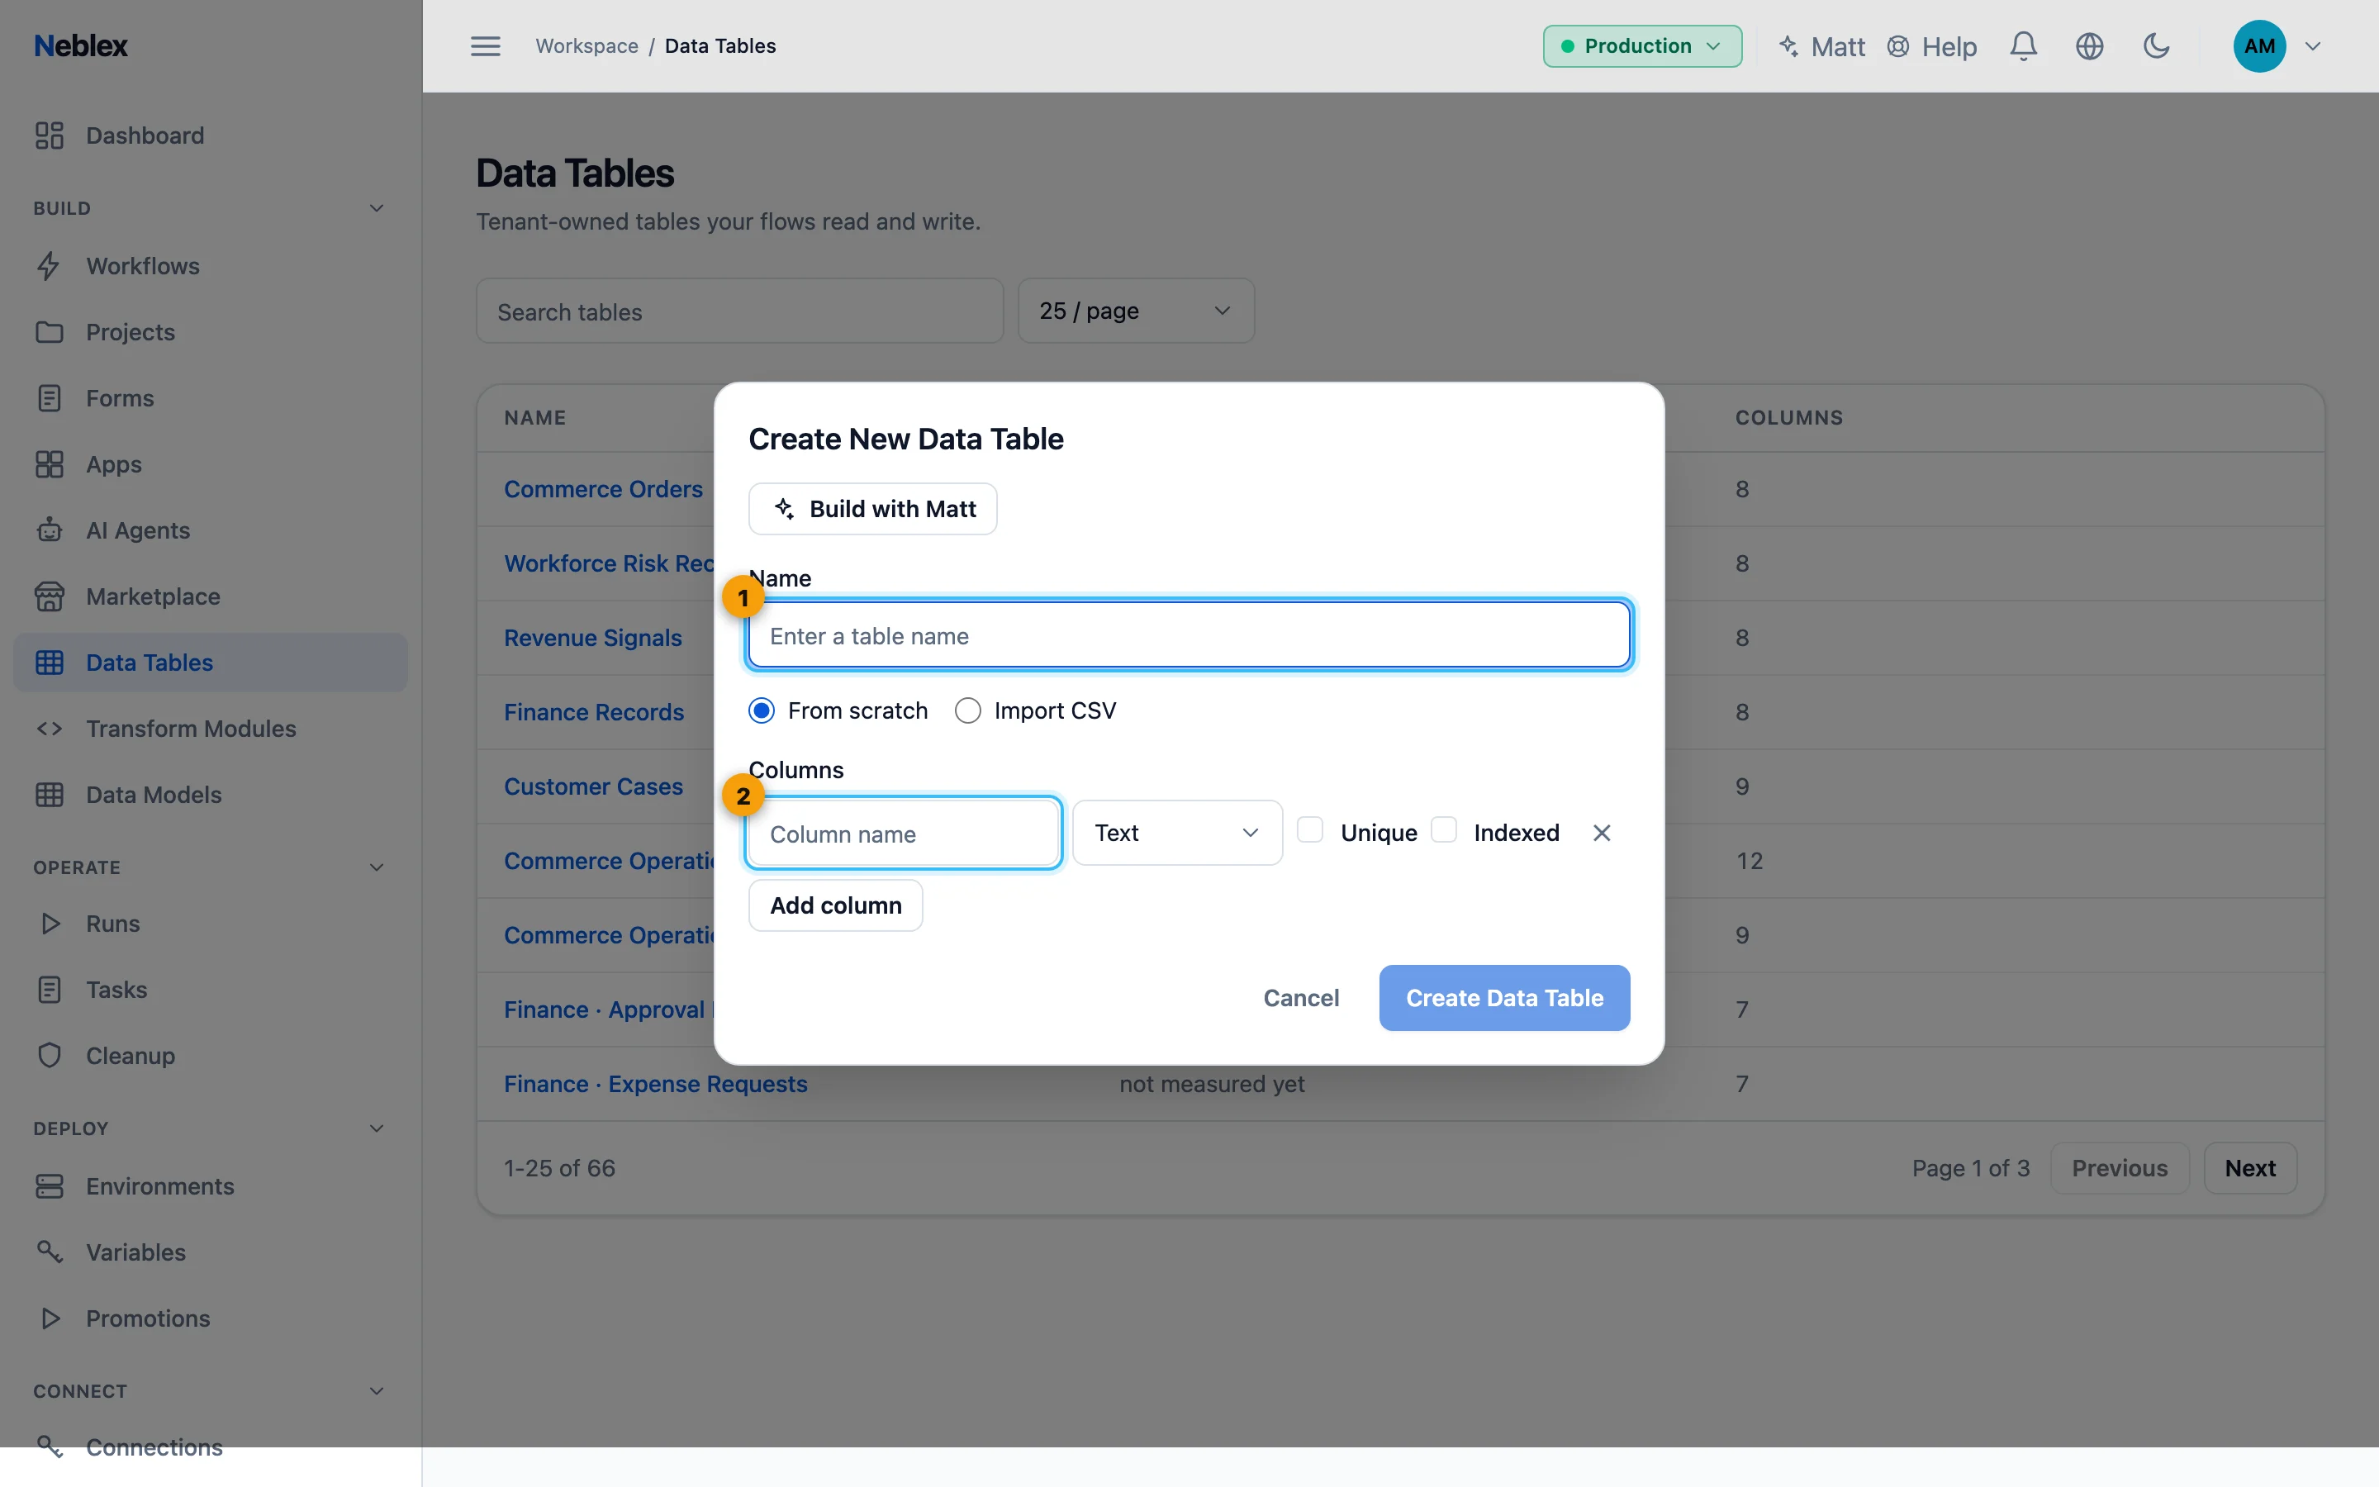This screenshot has height=1487, width=2379.
Task: Click the Create Data Table button
Action: 1504,998
